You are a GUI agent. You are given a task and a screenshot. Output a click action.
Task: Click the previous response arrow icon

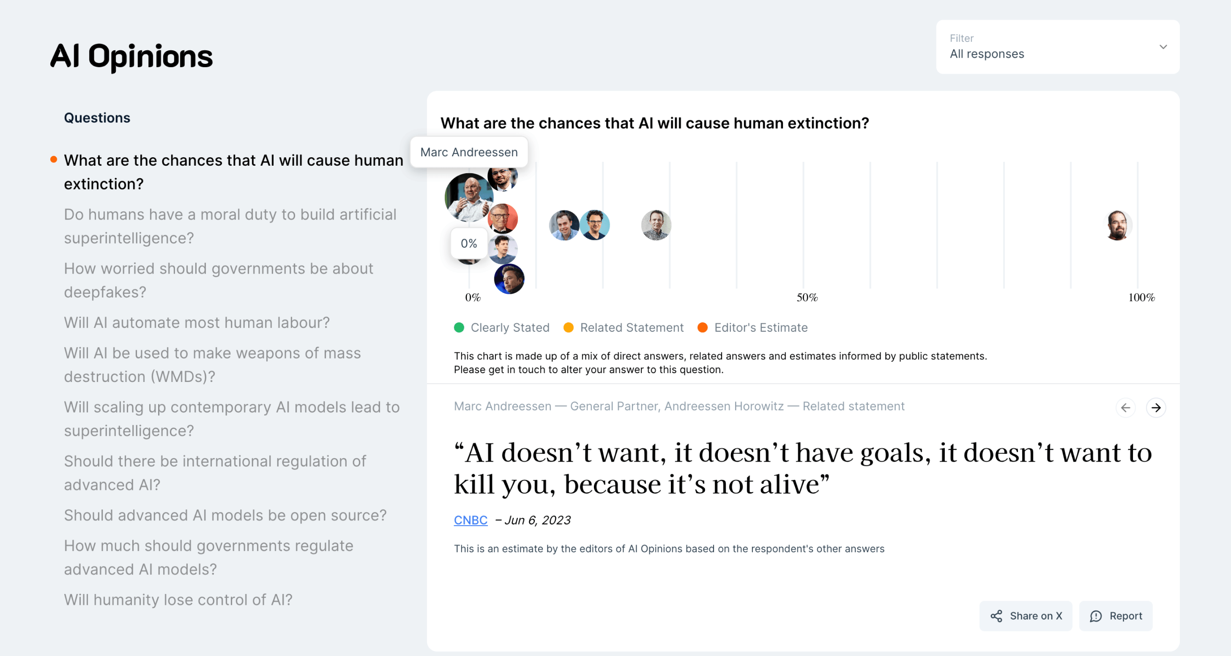pos(1125,407)
